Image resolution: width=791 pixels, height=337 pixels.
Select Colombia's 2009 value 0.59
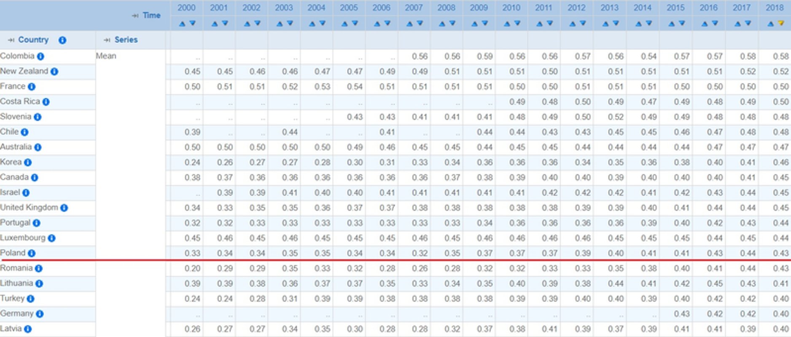pyautogui.click(x=485, y=56)
